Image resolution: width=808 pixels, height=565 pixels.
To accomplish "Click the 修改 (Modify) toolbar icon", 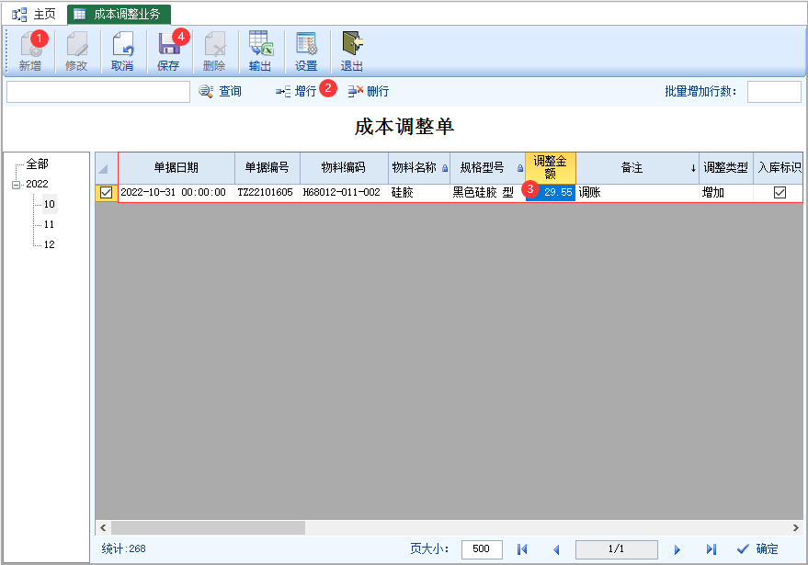I will click(76, 51).
